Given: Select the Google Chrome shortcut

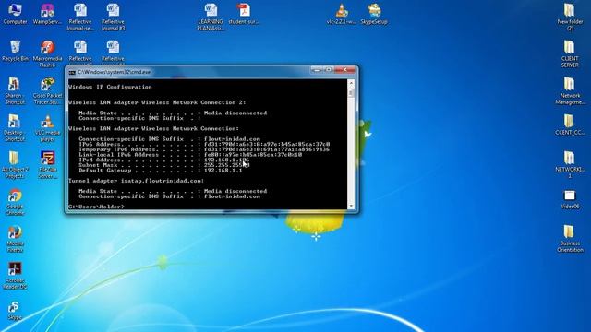Looking at the screenshot, I should 15,202.
